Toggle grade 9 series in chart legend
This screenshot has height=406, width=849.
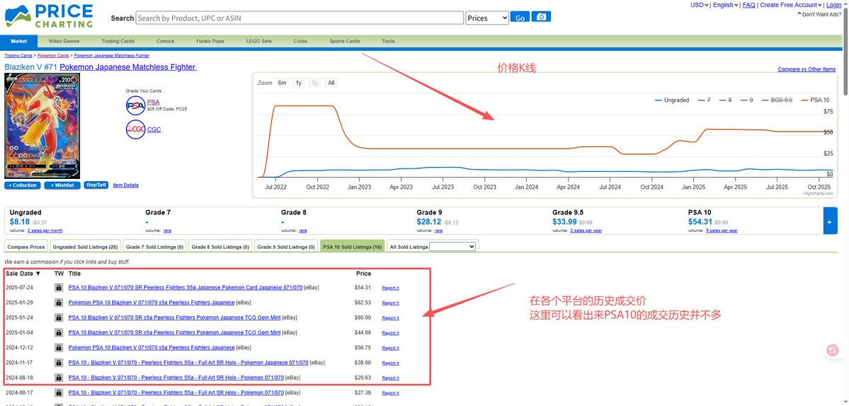(747, 100)
